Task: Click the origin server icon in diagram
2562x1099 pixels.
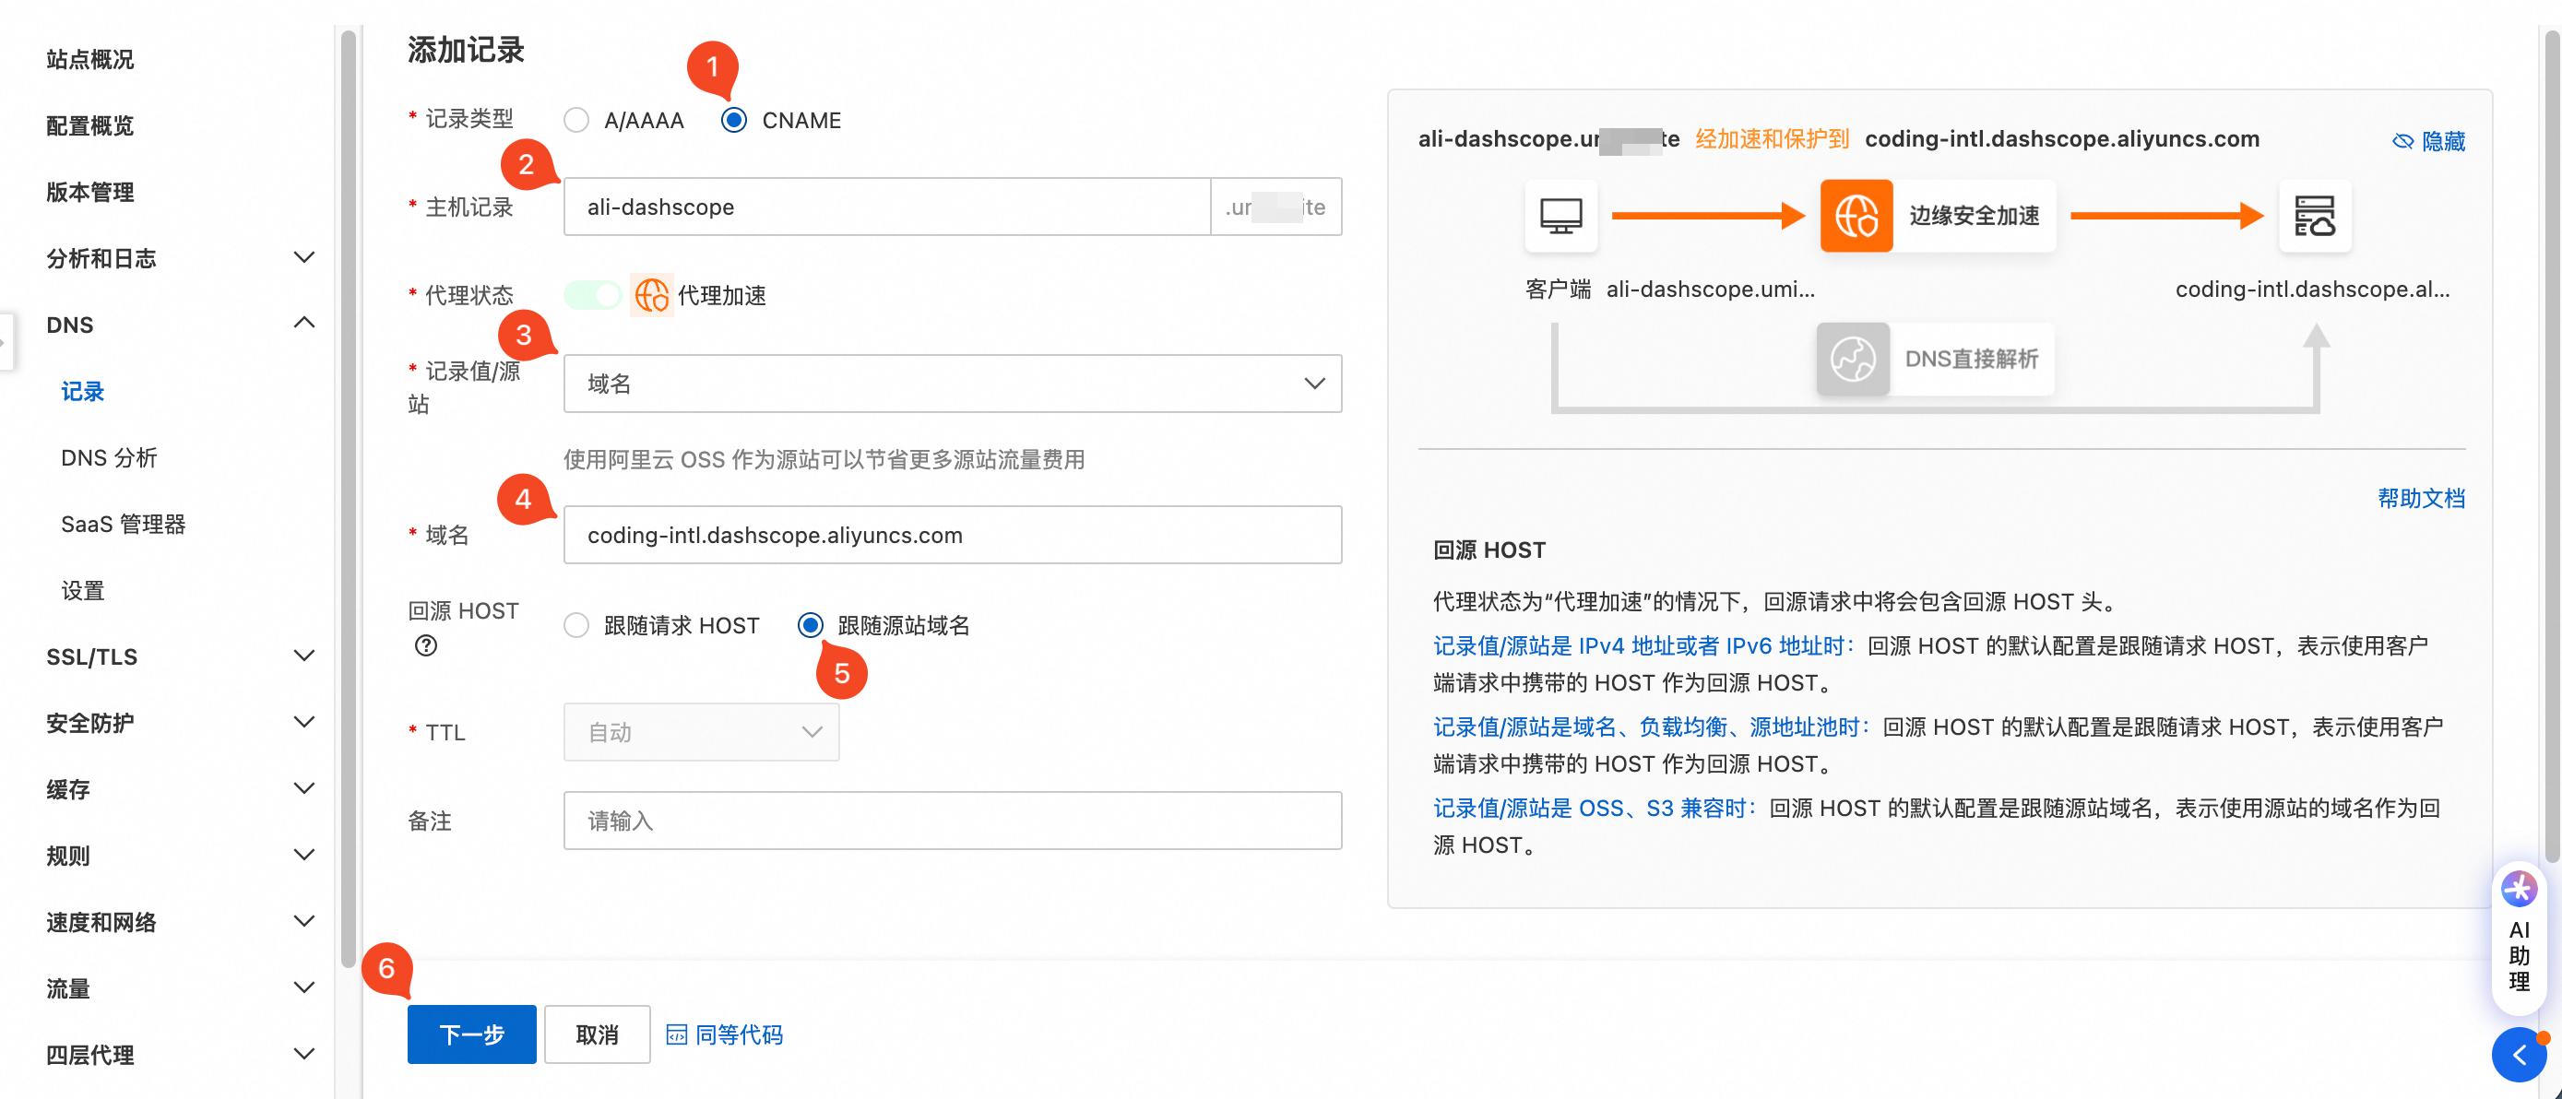Action: point(2314,215)
